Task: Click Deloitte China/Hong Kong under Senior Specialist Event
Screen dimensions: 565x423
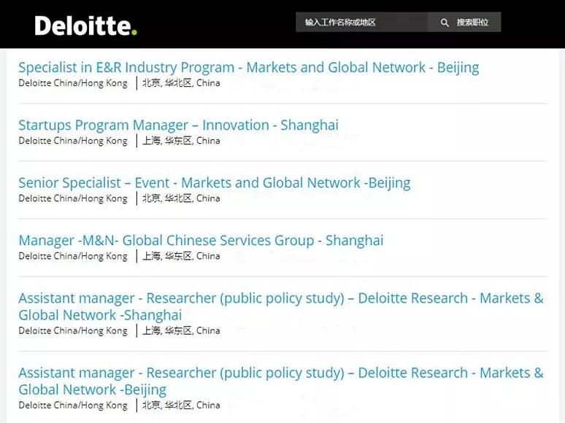Action: 73,198
